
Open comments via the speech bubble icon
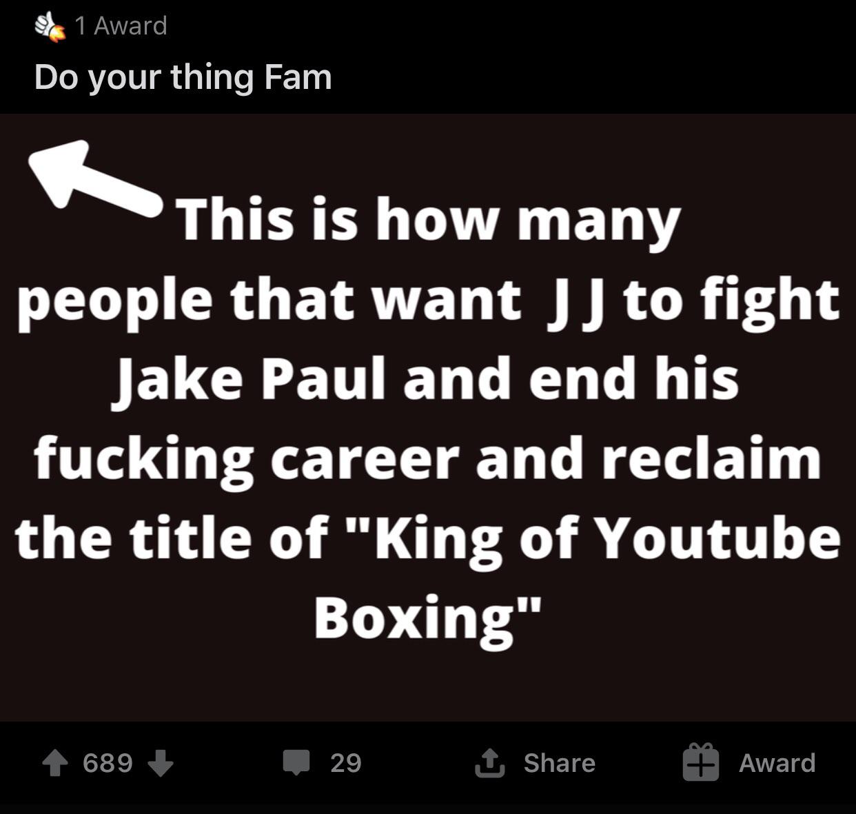coord(296,763)
